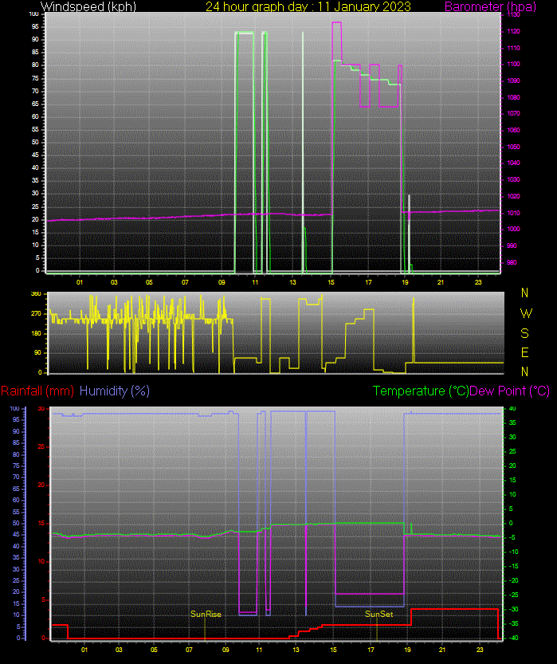Select the 24 hour graph date title
557x664 pixels.
coord(308,6)
